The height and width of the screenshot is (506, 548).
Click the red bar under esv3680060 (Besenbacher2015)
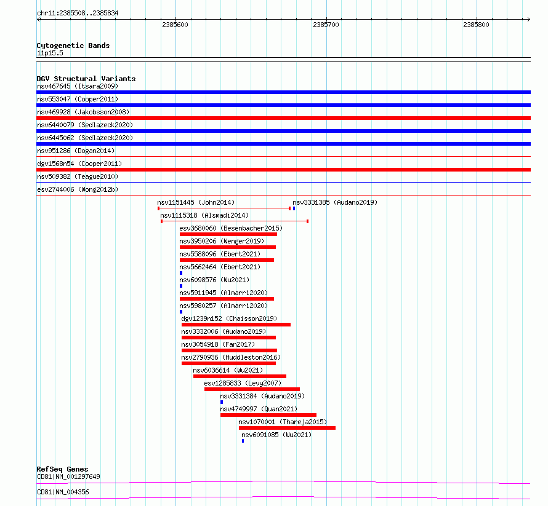point(228,234)
